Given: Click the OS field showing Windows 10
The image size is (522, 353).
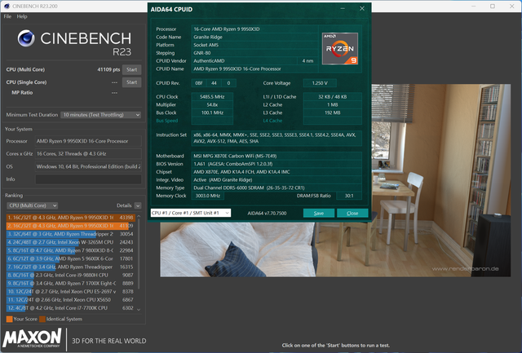Looking at the screenshot, I should (88, 166).
